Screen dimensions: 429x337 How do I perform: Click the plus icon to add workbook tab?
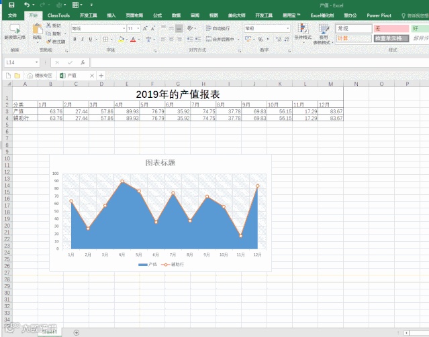pyautogui.click(x=101, y=76)
